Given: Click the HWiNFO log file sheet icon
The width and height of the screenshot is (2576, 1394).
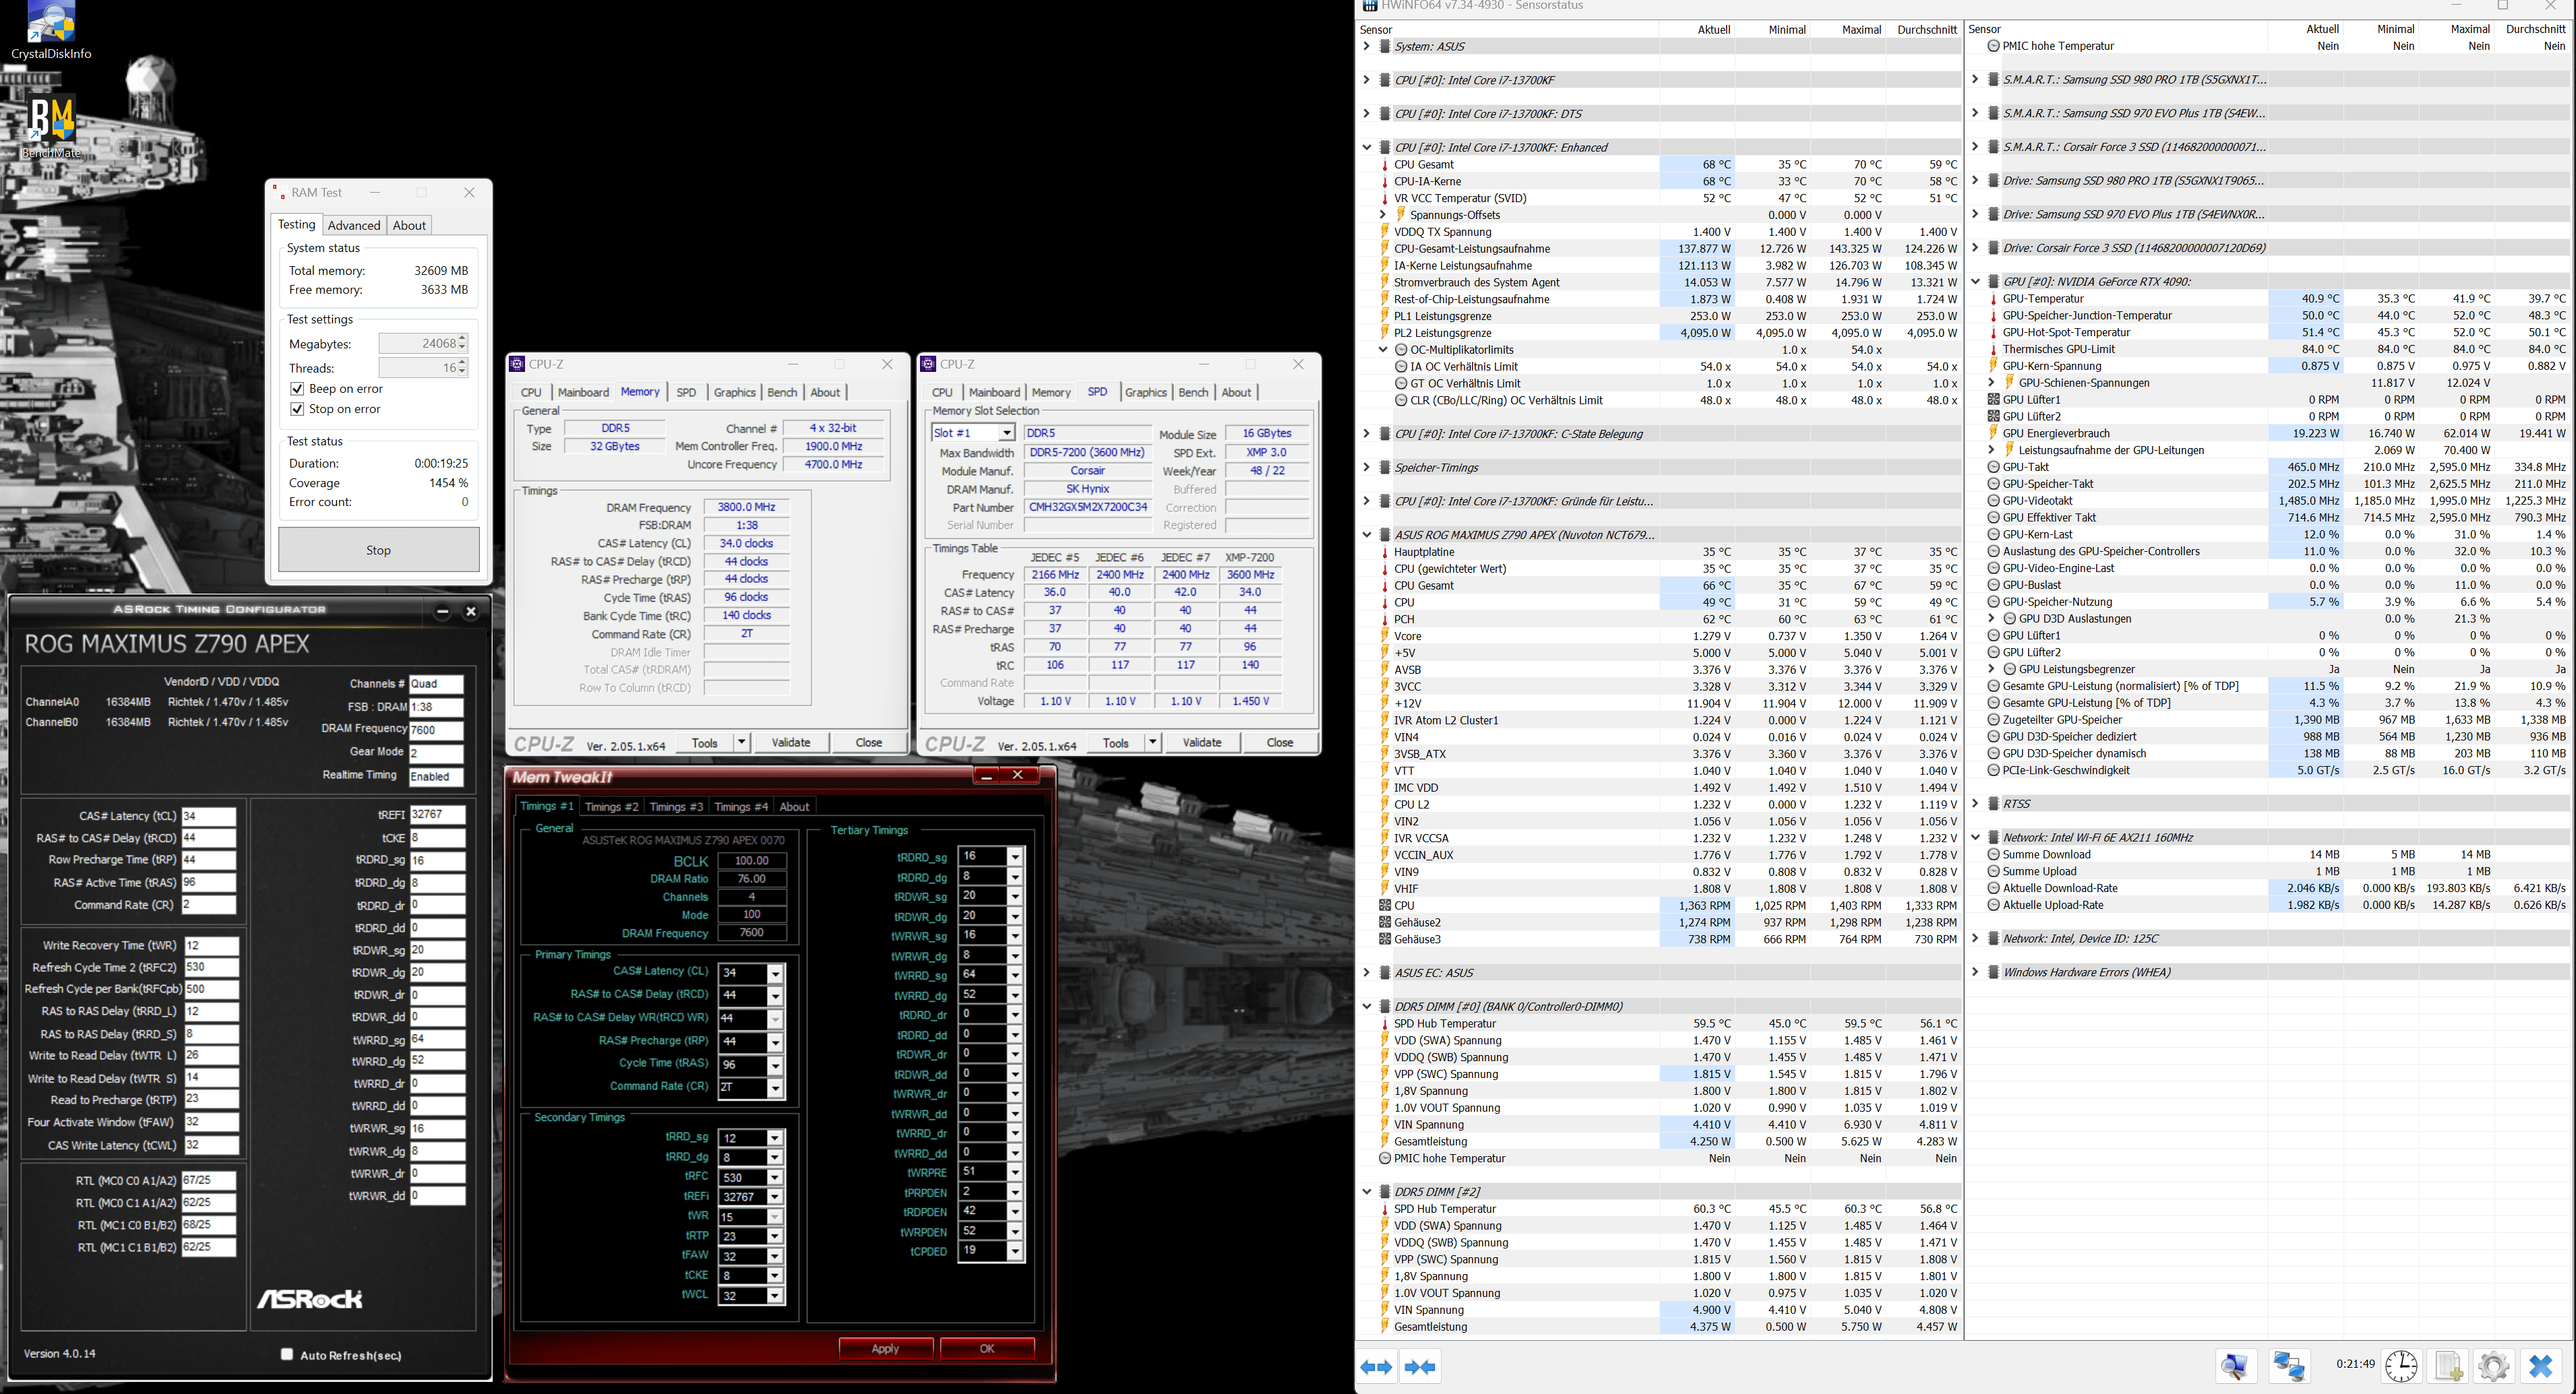Looking at the screenshot, I should point(2448,1366).
